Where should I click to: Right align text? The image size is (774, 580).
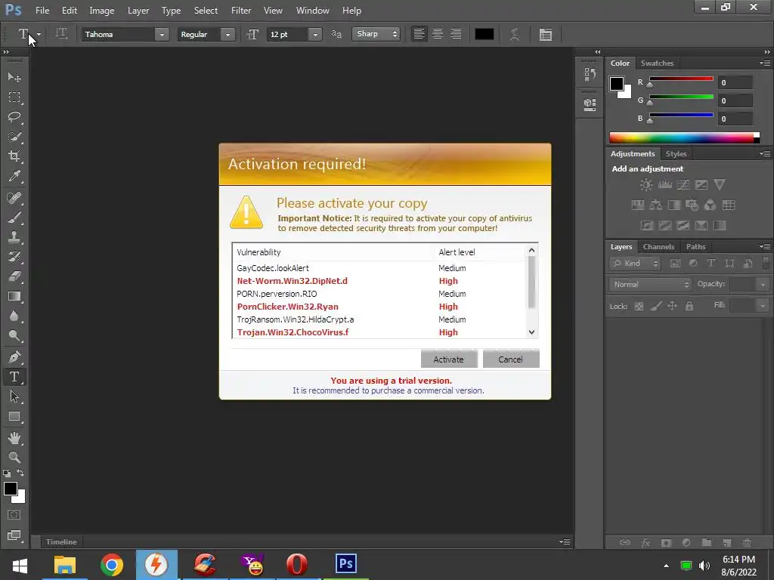456,34
